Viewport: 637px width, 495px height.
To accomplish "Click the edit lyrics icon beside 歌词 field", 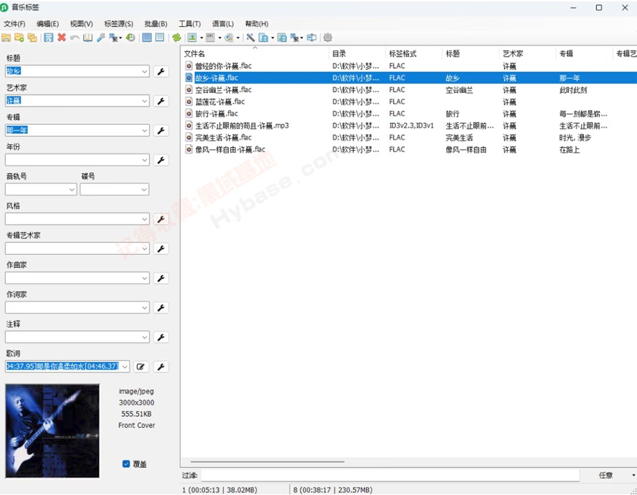I will (140, 367).
